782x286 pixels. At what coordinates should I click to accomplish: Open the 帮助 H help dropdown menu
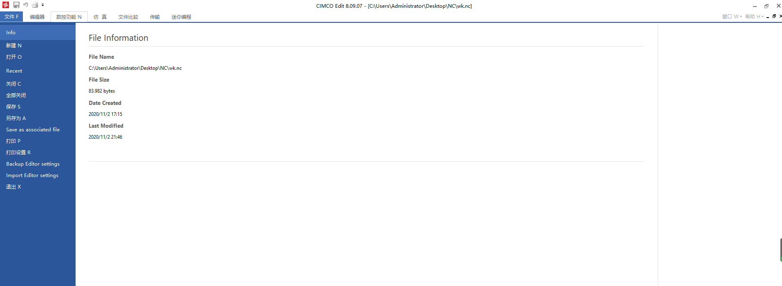click(755, 17)
